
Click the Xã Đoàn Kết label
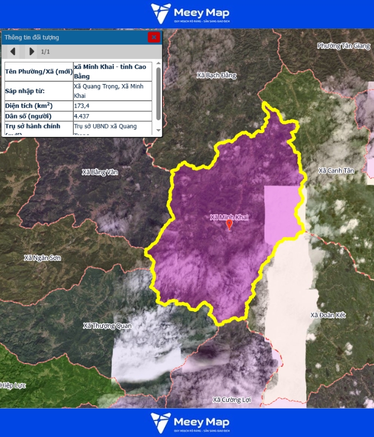[x=328, y=315]
